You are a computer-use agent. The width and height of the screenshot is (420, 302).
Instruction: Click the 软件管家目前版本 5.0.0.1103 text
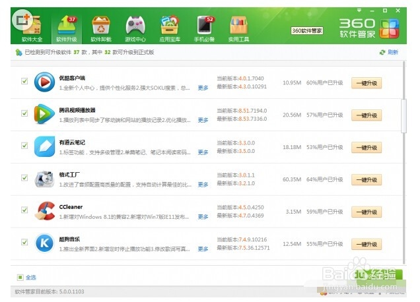coord(50,291)
